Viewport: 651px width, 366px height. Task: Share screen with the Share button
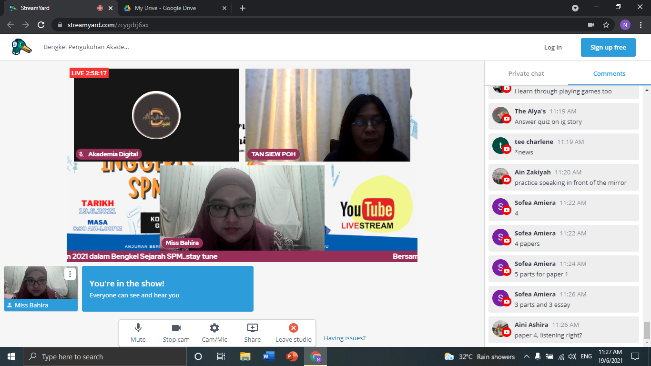coord(253,333)
